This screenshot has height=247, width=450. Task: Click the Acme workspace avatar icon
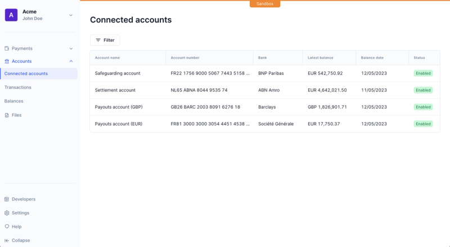click(11, 15)
